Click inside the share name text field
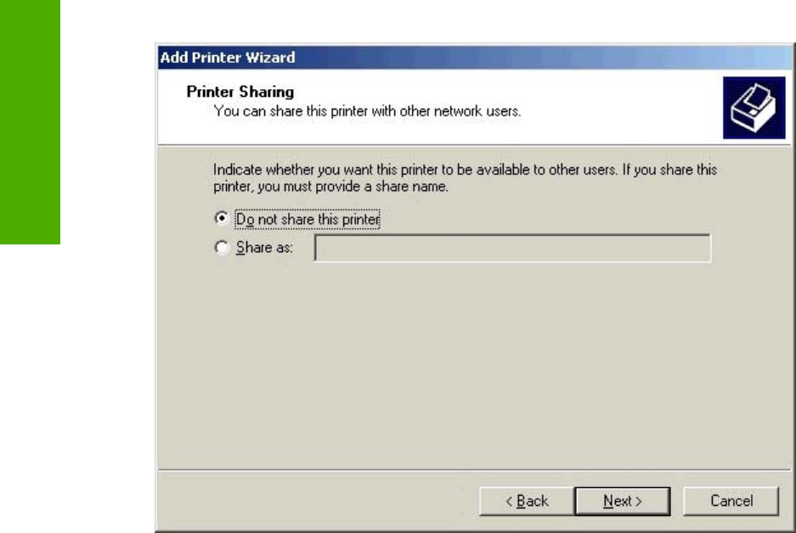This screenshot has width=796, height=533. (x=512, y=248)
